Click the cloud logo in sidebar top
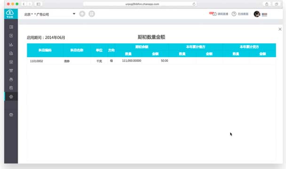Image resolution: width=286 pixels, height=169 pixels. coord(10,14)
